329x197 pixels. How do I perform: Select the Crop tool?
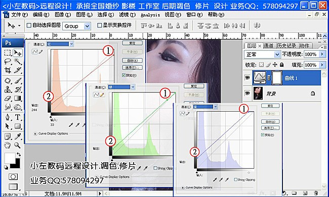[x=8, y=70]
